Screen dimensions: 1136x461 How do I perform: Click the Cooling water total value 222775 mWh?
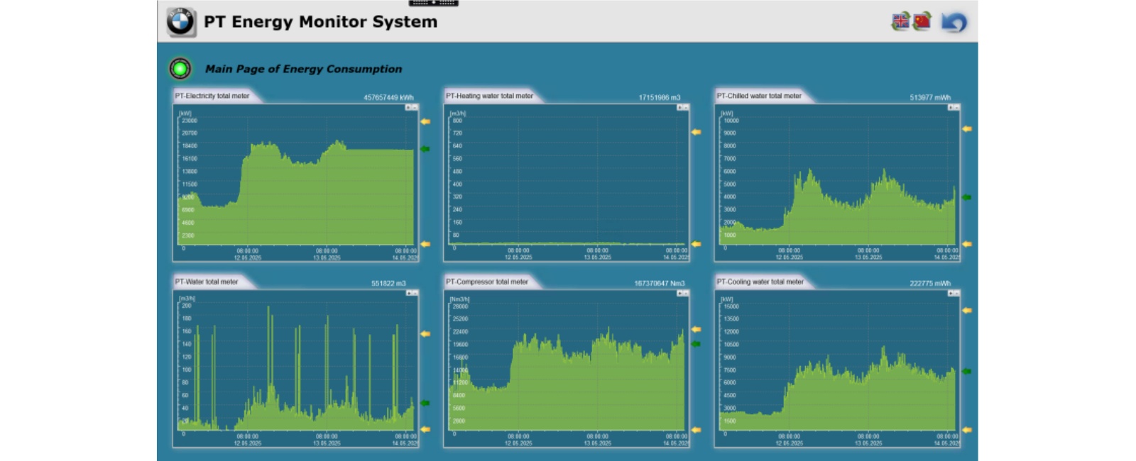click(930, 283)
